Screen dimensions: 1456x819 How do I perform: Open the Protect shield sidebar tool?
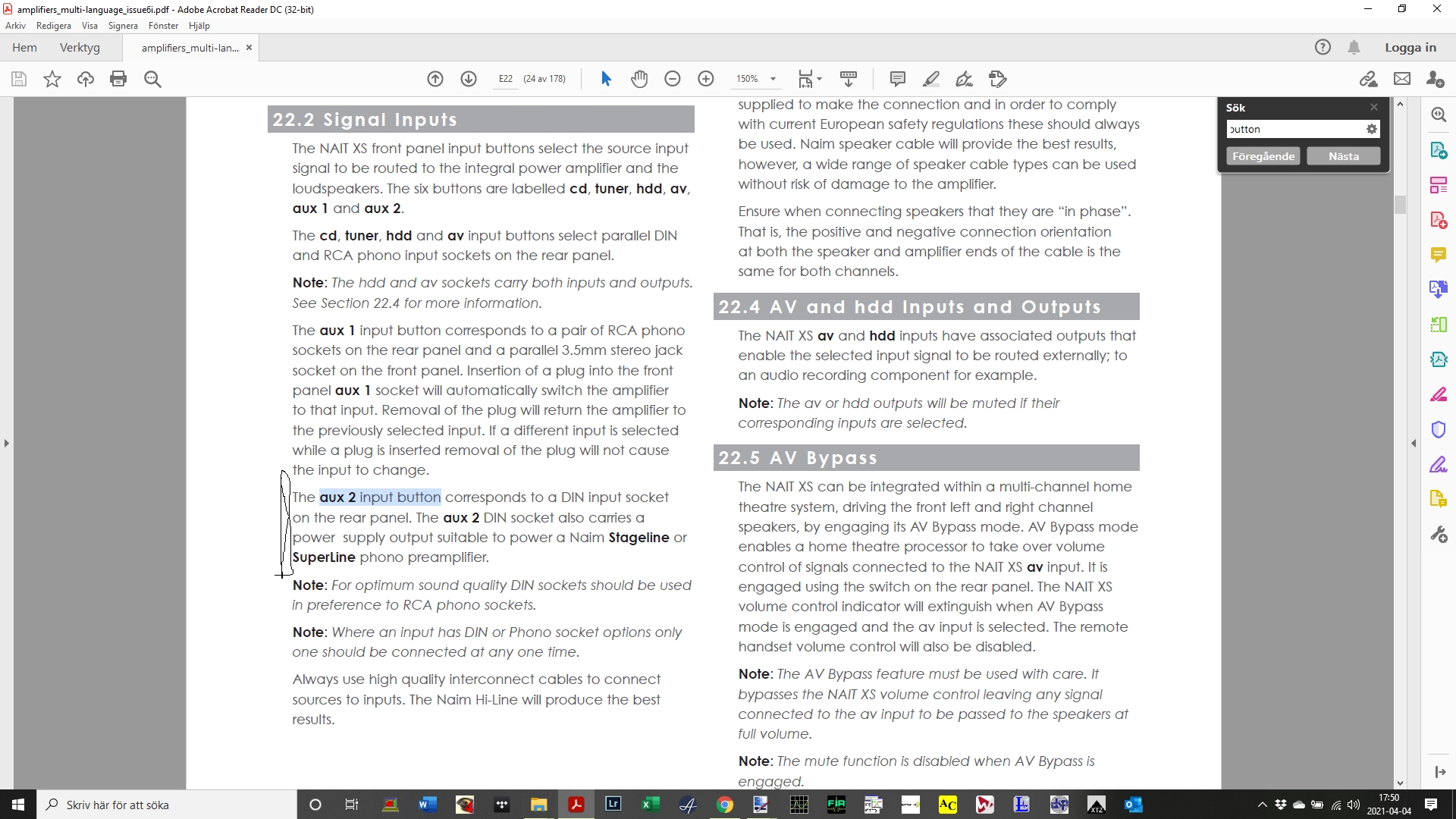(1439, 429)
